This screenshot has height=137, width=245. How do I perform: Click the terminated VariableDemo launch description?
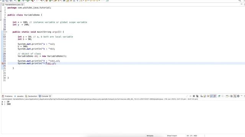click(x=100, y=99)
